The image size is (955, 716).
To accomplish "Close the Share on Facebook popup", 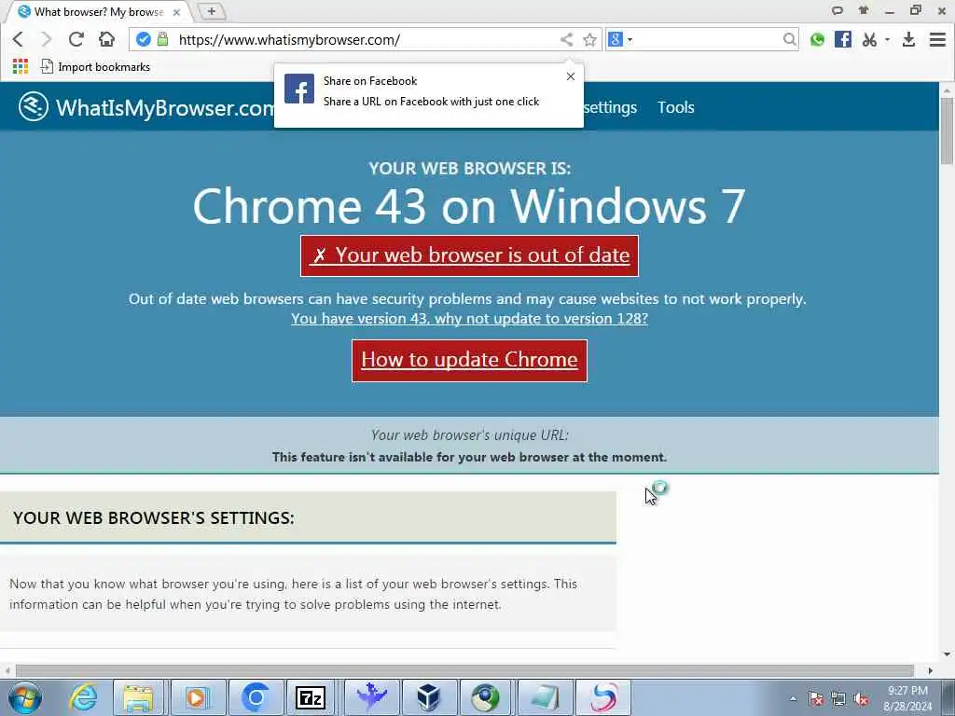I will (570, 76).
